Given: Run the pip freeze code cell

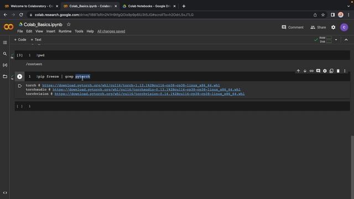Looking at the screenshot, I should (20, 76).
